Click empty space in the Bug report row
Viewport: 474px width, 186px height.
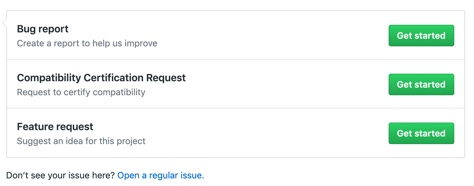pos(271,36)
